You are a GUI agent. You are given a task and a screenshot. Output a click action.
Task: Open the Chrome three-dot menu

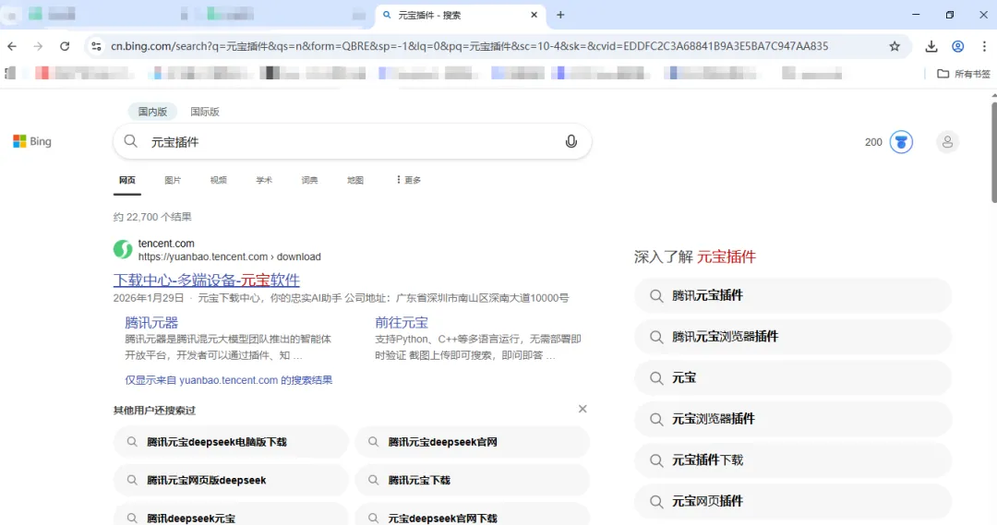pyautogui.click(x=984, y=46)
